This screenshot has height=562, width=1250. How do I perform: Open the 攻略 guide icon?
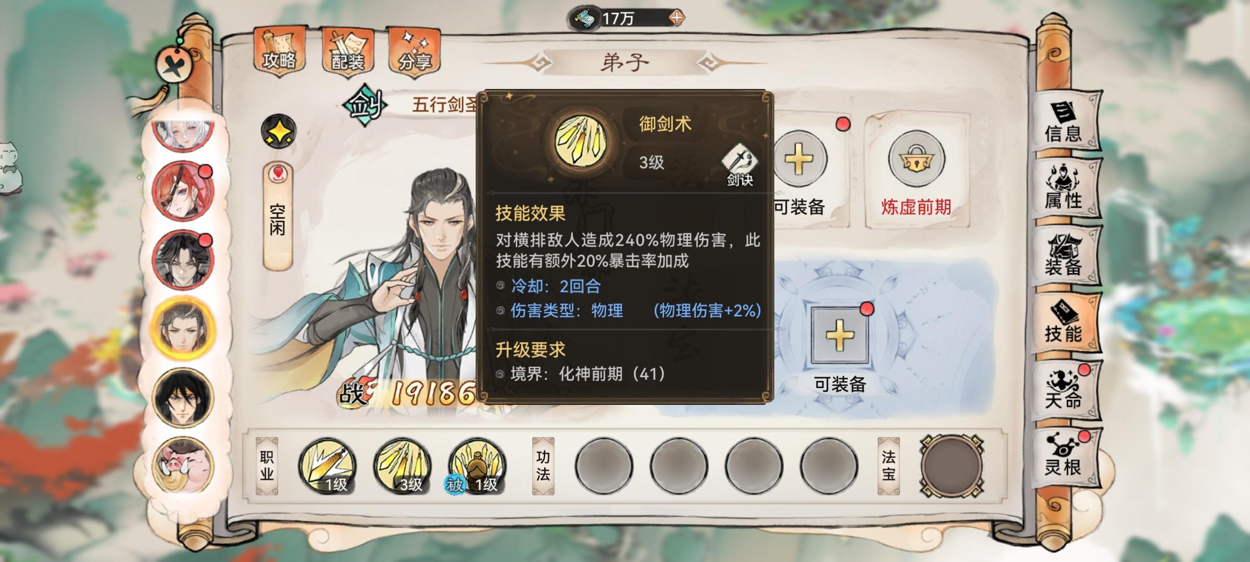tap(279, 51)
